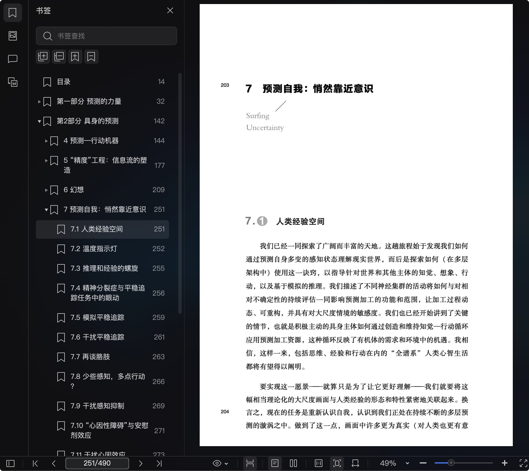
Task: Click the expand all bookmarks icon
Action: [43, 56]
